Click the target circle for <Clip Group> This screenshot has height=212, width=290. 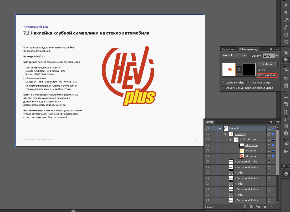click(269, 140)
